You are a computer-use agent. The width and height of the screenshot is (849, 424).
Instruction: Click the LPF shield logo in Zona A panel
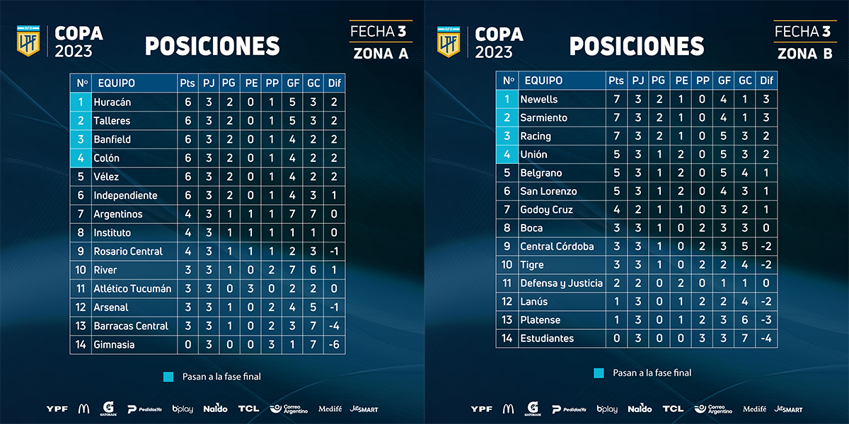point(30,42)
